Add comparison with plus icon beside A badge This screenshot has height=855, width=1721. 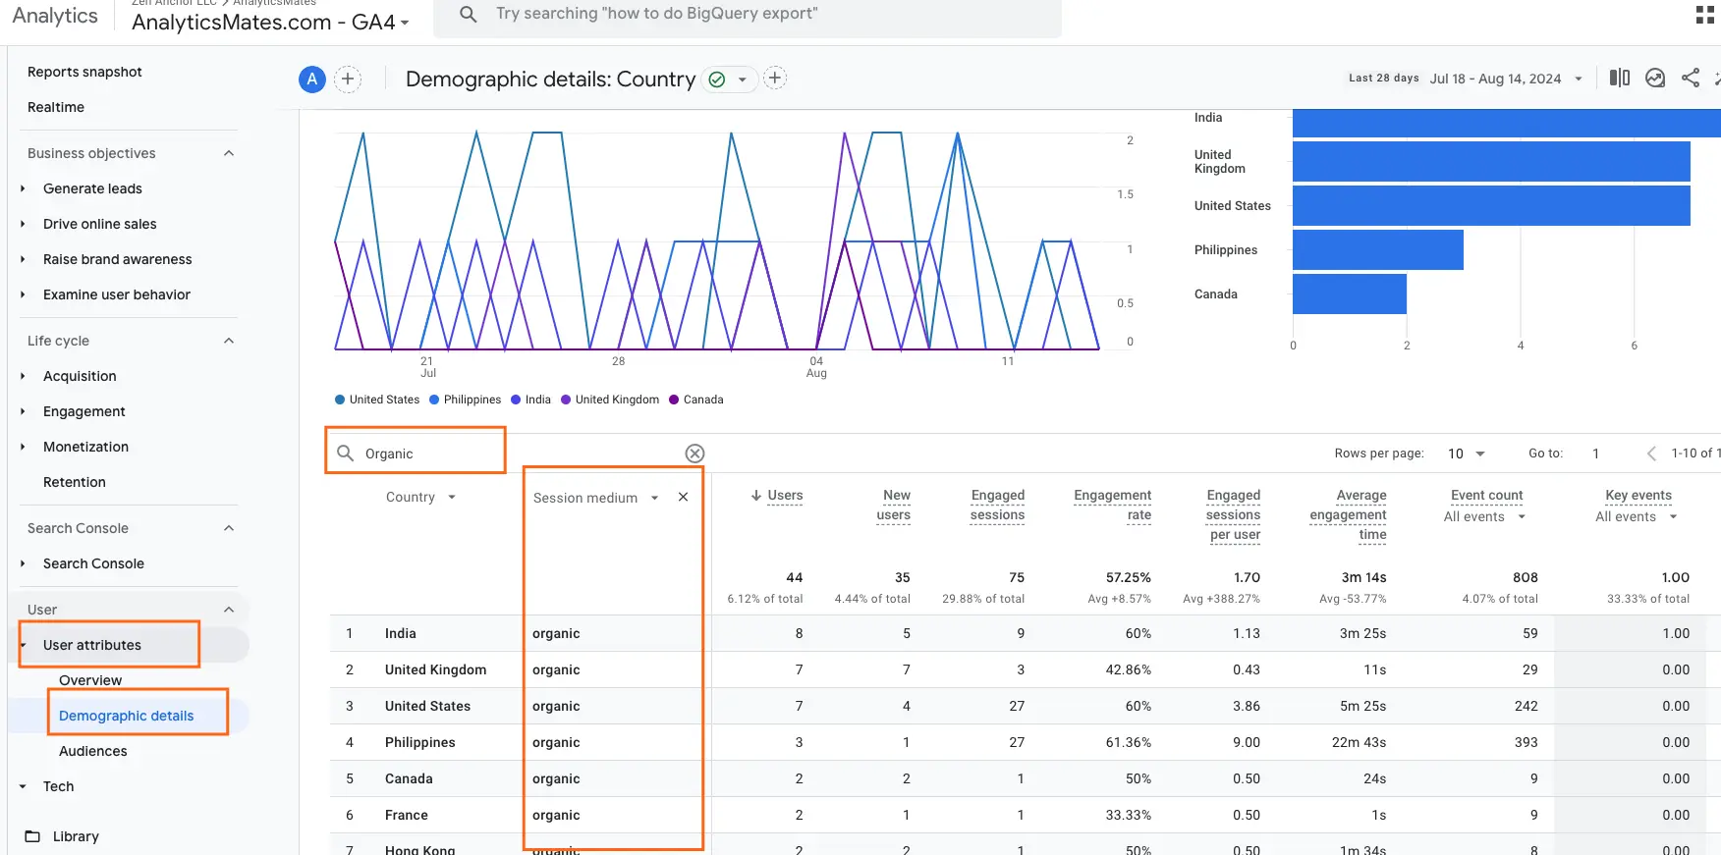pyautogui.click(x=348, y=80)
